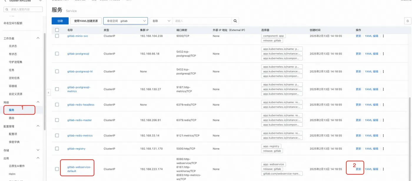Click the 使用YAML创建资源 button
412x181 pixels.
tap(86, 21)
